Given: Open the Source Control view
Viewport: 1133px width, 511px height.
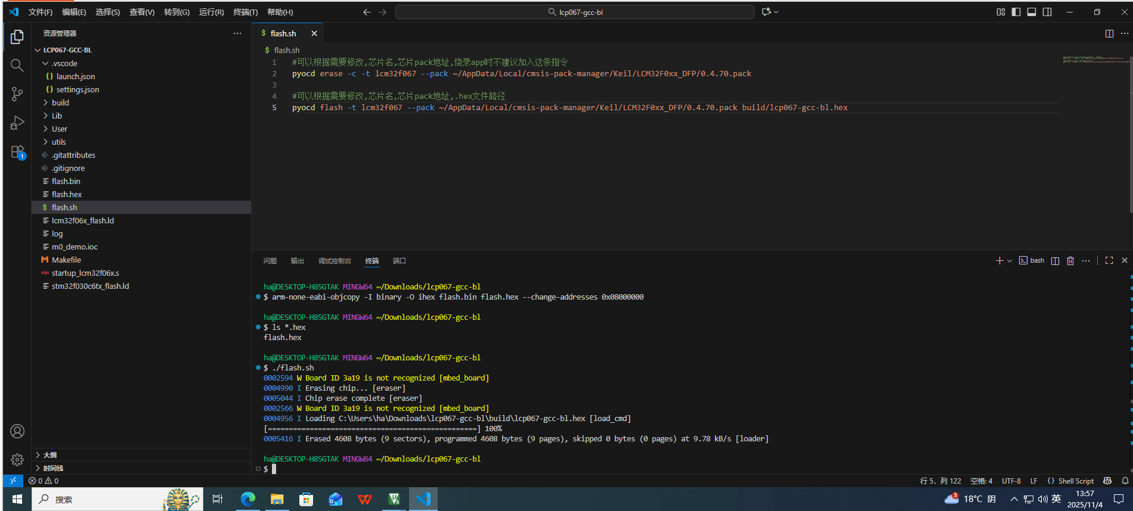Looking at the screenshot, I should click(17, 94).
